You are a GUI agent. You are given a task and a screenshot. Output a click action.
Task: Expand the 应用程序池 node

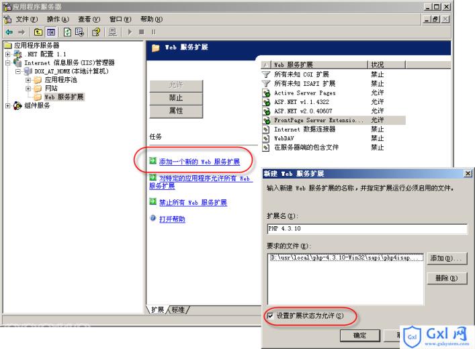28,80
